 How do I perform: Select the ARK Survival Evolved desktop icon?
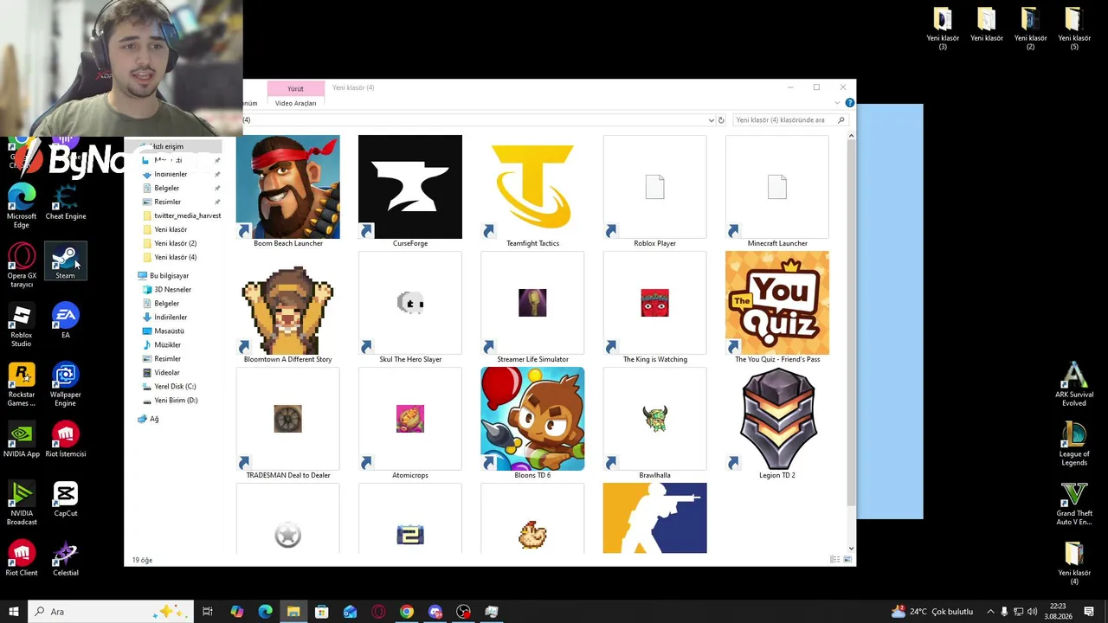pos(1074,385)
